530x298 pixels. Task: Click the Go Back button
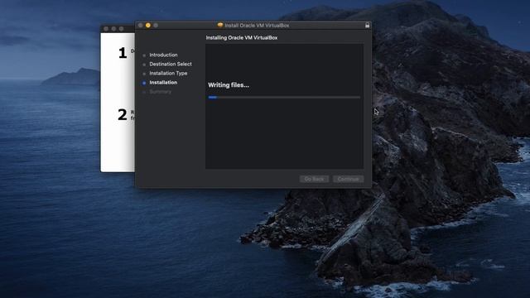tap(314, 179)
